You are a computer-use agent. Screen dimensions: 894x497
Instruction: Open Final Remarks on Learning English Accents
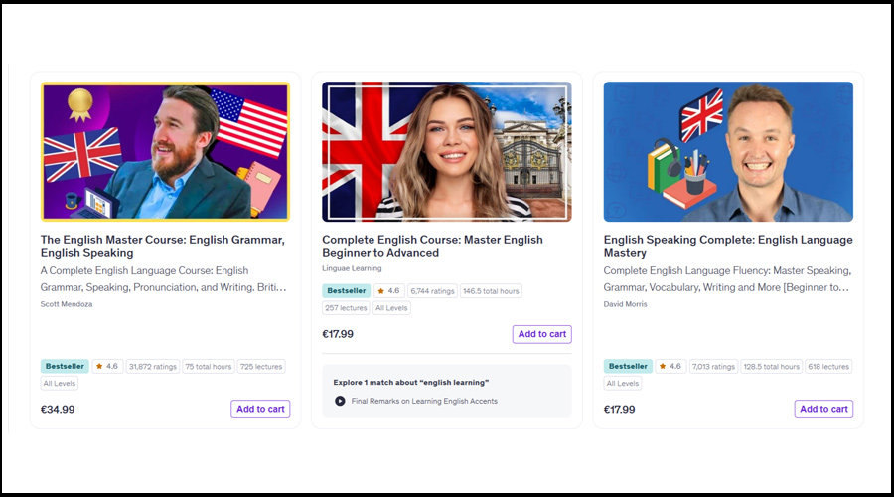424,401
